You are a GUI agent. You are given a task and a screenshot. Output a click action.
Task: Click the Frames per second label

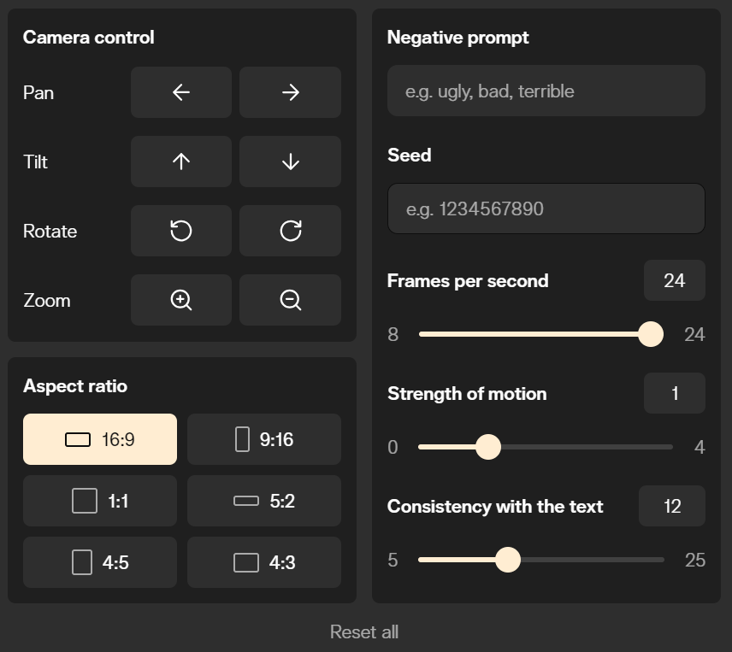click(x=468, y=281)
